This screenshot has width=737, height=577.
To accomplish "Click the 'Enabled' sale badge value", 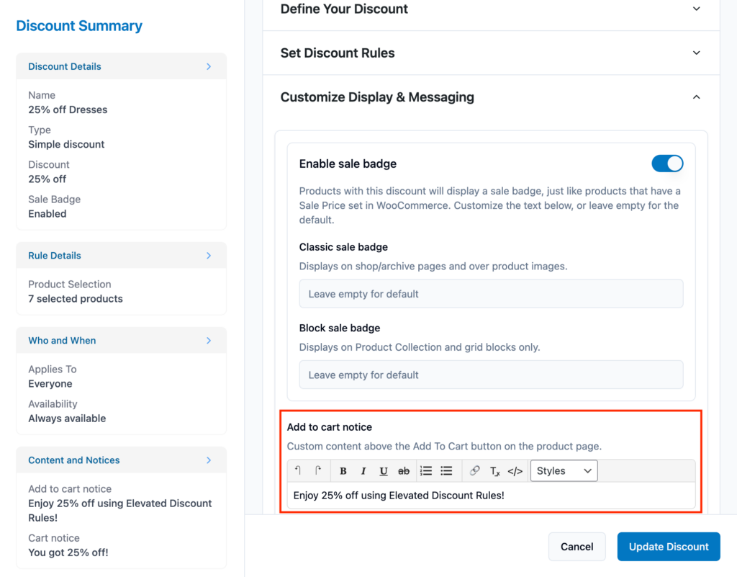I will coord(47,214).
